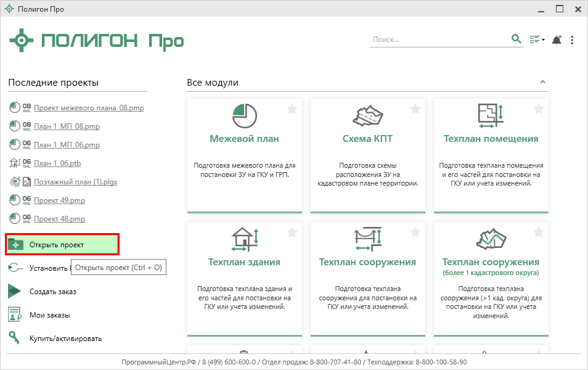Click document icon beside Поэтажный план (1).plgx
The height and width of the screenshot is (370, 588).
click(27, 182)
